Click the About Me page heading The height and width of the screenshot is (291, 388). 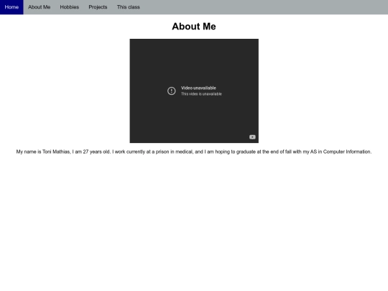[194, 27]
